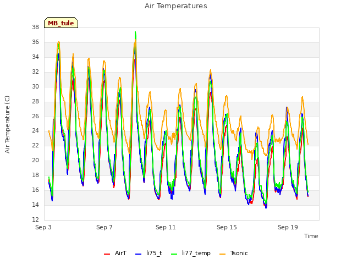Click the blue line minimum below 14 degrees
This screenshot has width=352, height=264.
266,207
